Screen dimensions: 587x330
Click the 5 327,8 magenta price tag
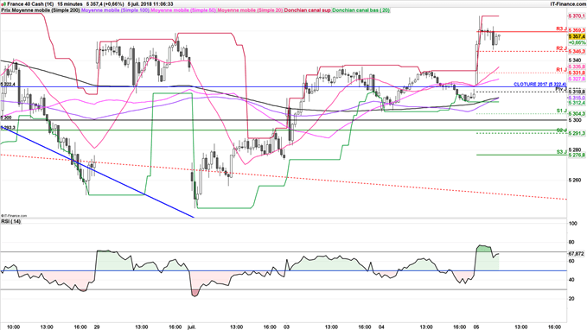coord(577,79)
